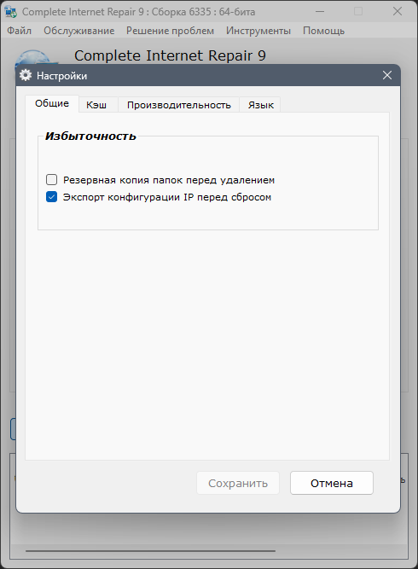This screenshot has width=418, height=569.
Task: Switch to the Кэш tab
Action: point(96,105)
